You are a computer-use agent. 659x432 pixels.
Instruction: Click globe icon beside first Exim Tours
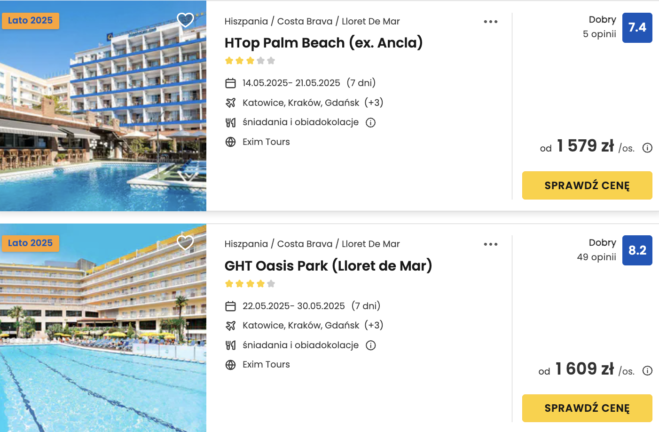pos(230,142)
